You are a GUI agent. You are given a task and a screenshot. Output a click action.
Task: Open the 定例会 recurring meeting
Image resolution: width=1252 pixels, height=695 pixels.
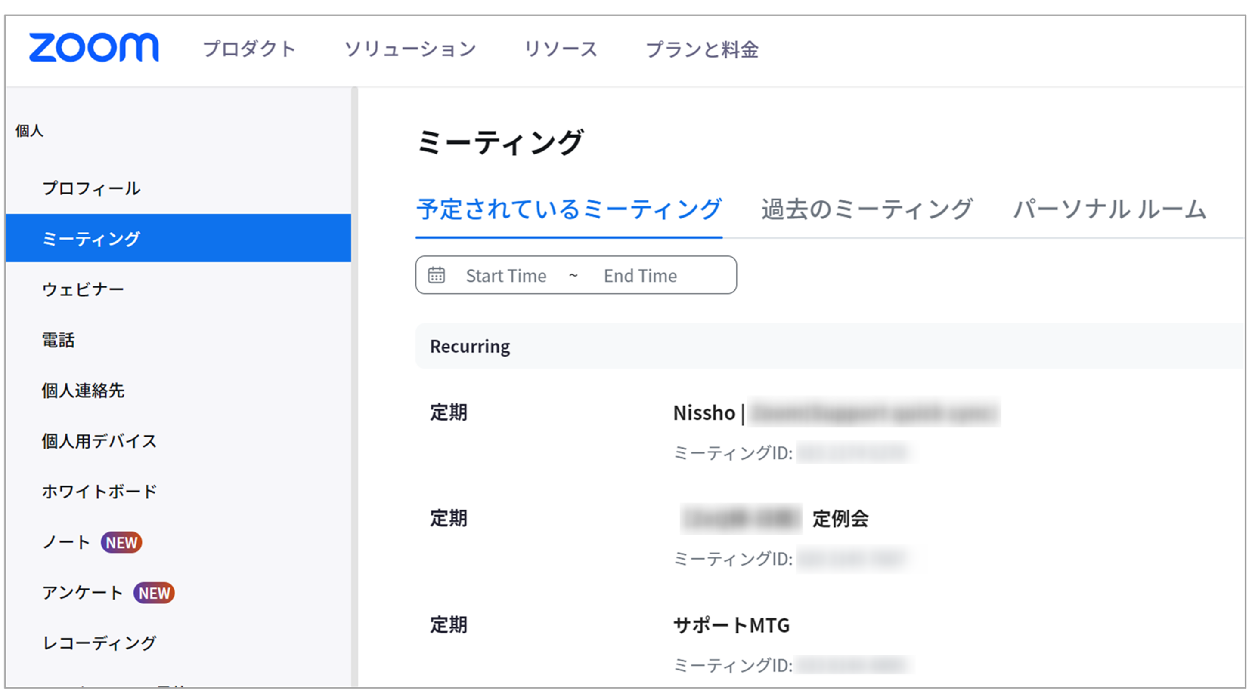tap(774, 519)
